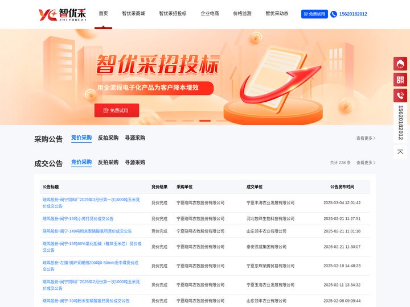Open 15吨小苏打竞价成交公告 link
Screen dimensions: 410x307
tap(78, 219)
